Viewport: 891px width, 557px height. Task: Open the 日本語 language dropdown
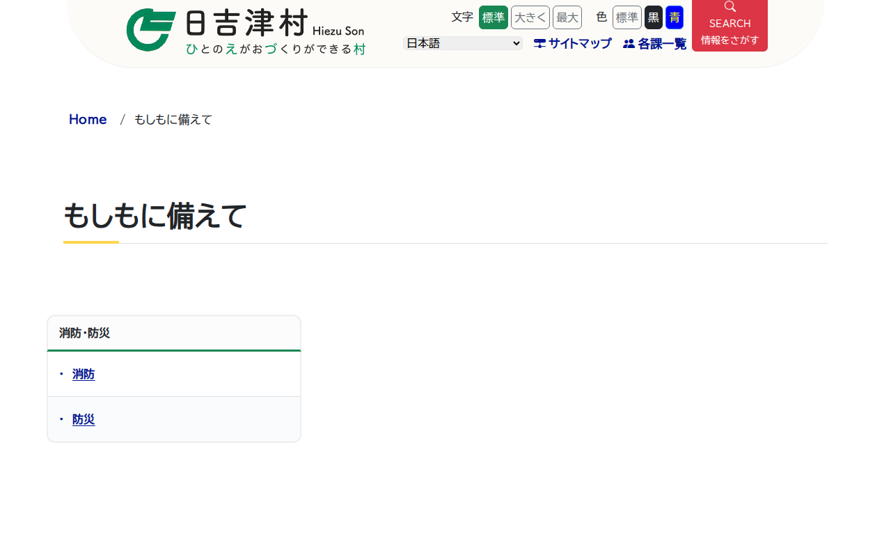[463, 43]
